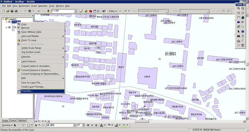Click the fill color paint bucket
249x132 pixels.
(x=109, y=125)
